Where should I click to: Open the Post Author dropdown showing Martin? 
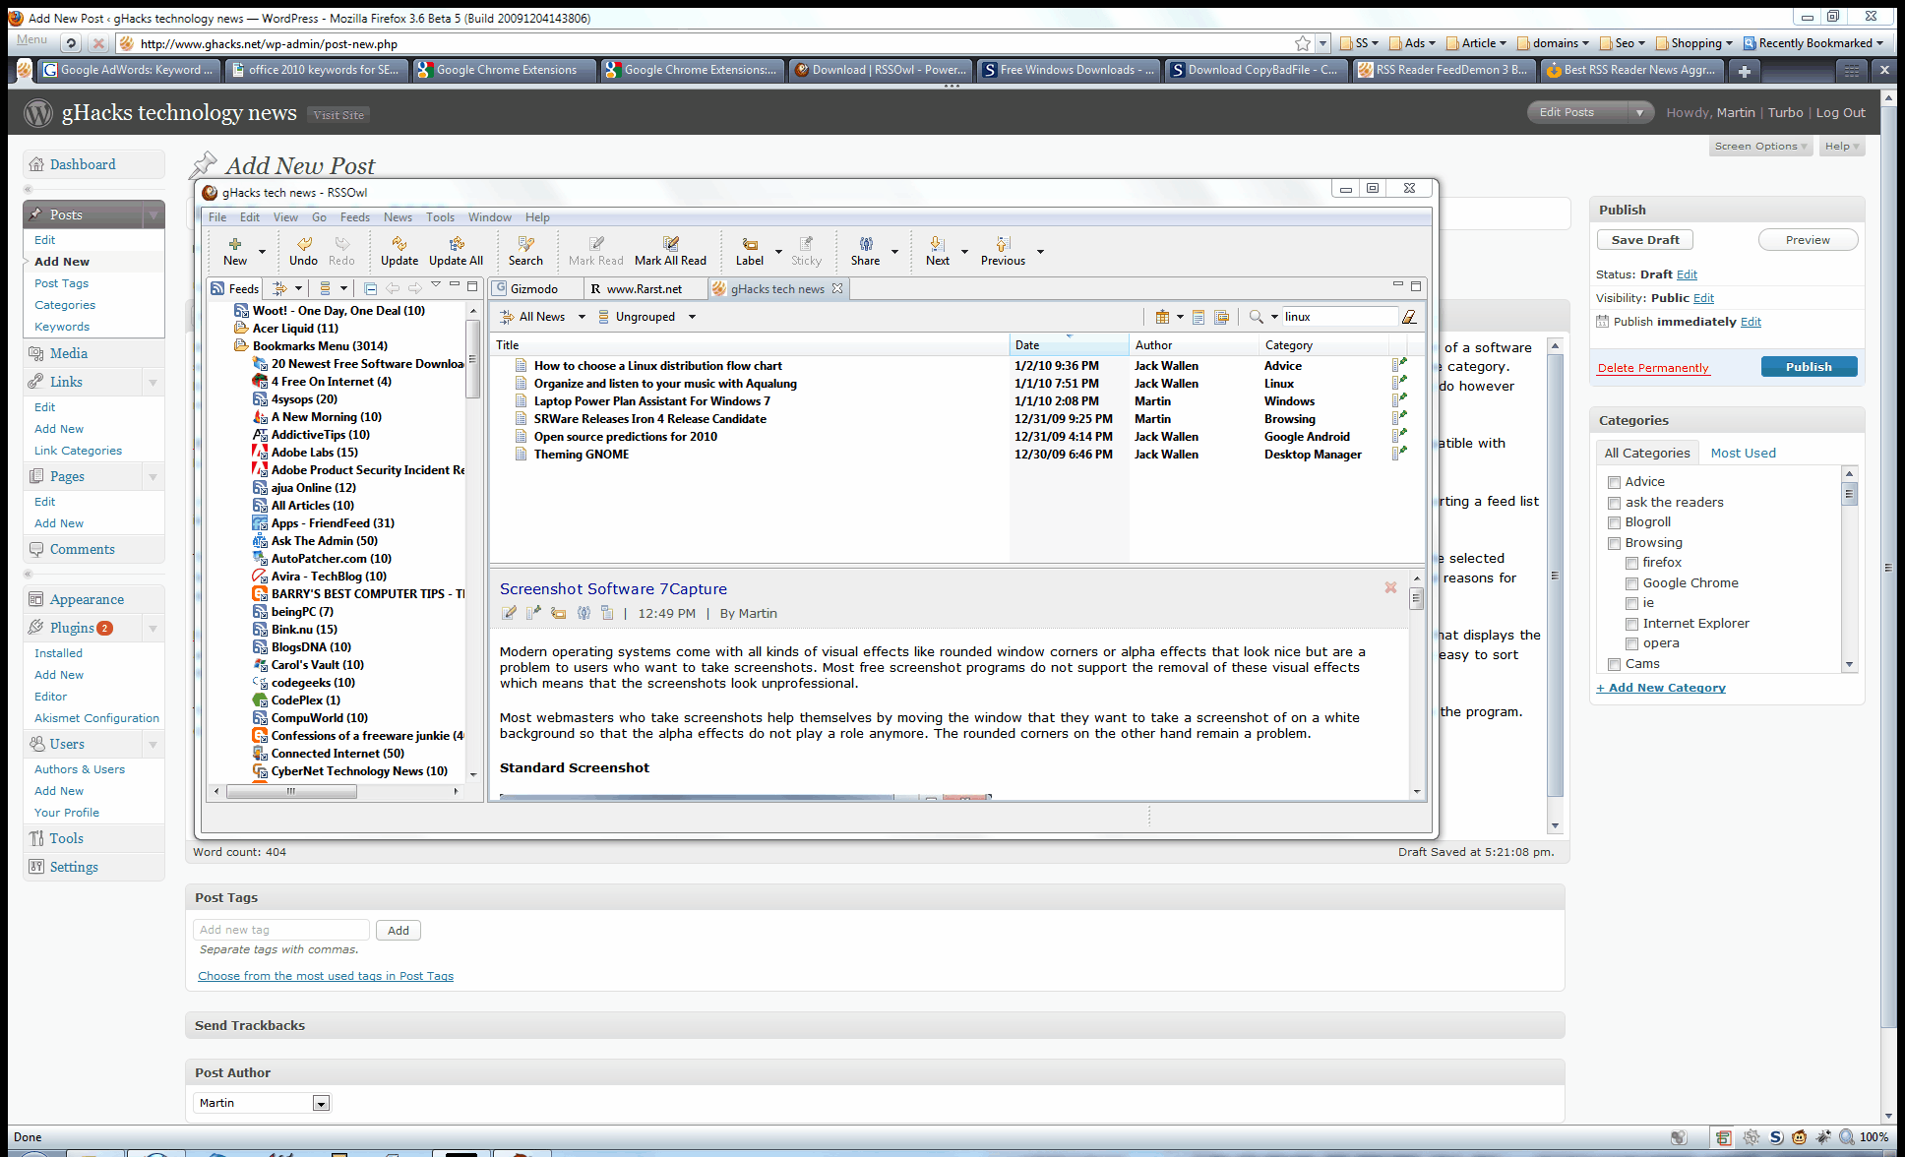click(321, 1102)
